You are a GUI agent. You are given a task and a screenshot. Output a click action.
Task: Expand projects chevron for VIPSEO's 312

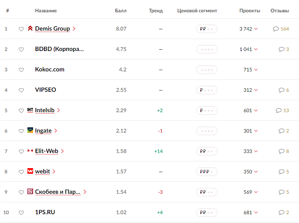click(x=256, y=90)
